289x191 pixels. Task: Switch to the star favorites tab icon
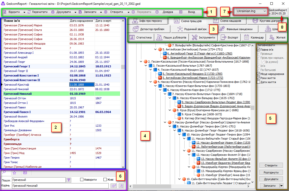point(14,173)
